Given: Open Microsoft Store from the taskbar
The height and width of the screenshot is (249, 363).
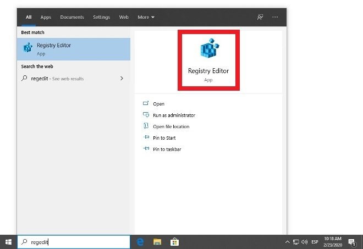Looking at the screenshot, I should (174, 242).
